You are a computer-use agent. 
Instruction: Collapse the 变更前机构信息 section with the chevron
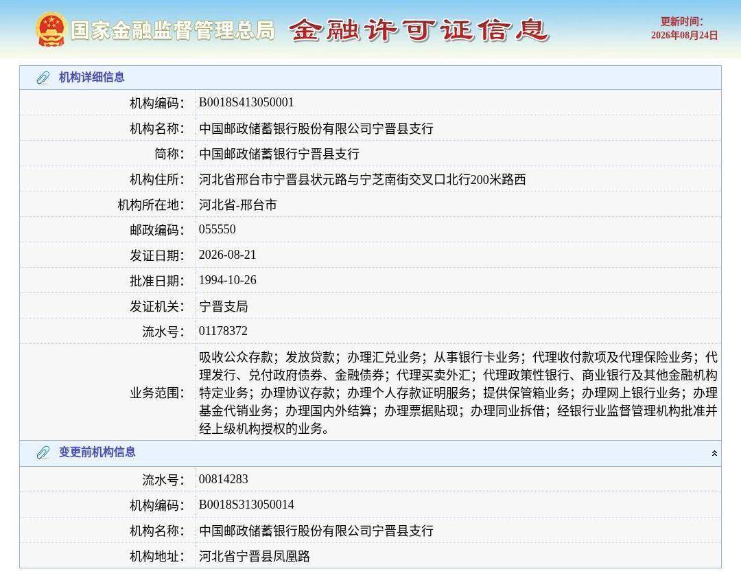(714, 453)
